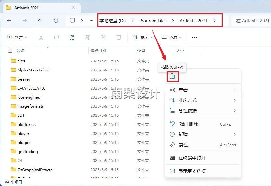
Task: Click the Forward navigation arrow
Action: pyautogui.click(x=25, y=21)
